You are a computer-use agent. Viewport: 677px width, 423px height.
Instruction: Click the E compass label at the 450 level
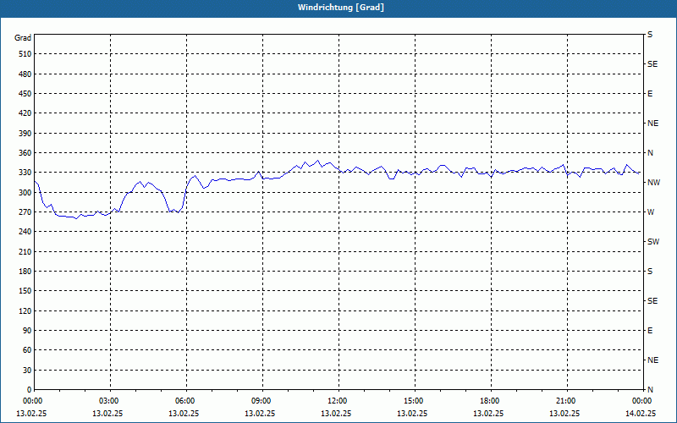coord(650,94)
